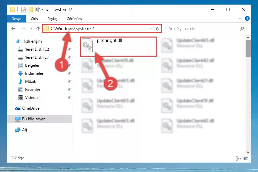Open the blue Help question mark icon
Screen dimensions: 258x172
click(x=247, y=18)
